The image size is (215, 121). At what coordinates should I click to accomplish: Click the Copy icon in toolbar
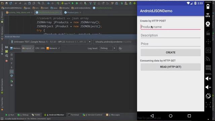[x=30, y=3]
